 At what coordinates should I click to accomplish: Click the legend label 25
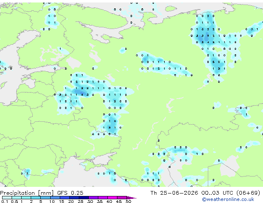click(x=80, y=201)
